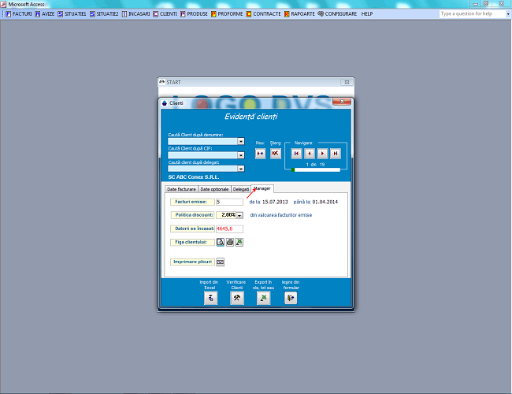Go to first client record

click(296, 154)
